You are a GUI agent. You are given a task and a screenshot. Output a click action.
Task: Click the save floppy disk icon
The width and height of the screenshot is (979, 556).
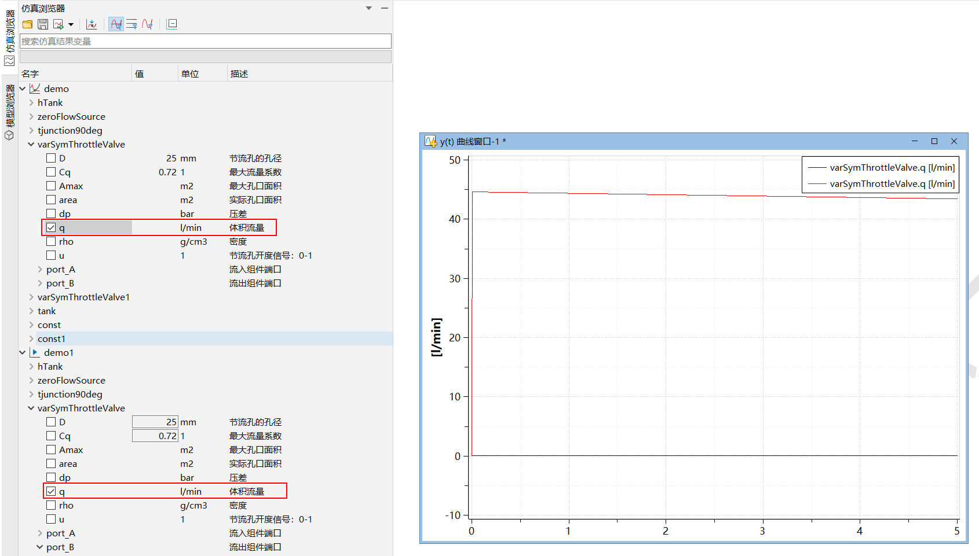click(43, 24)
